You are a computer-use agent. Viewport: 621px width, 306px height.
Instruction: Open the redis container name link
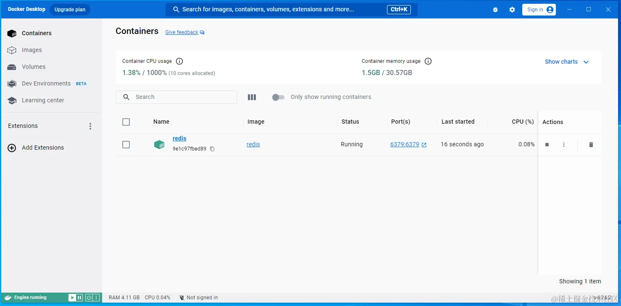[179, 138]
